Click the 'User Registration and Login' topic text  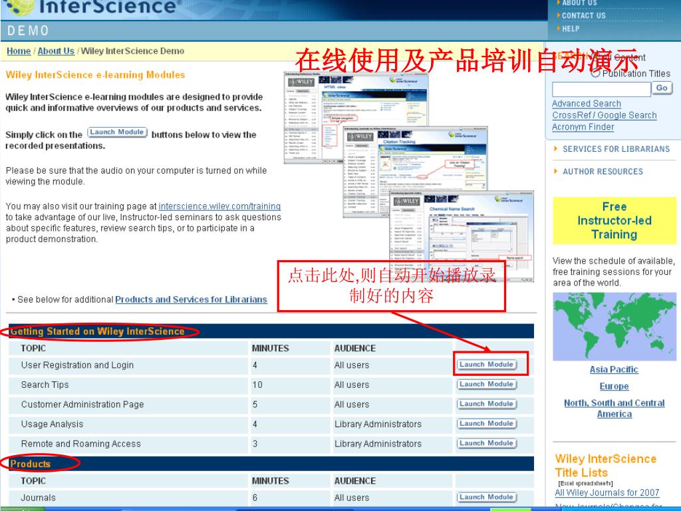pos(77,365)
